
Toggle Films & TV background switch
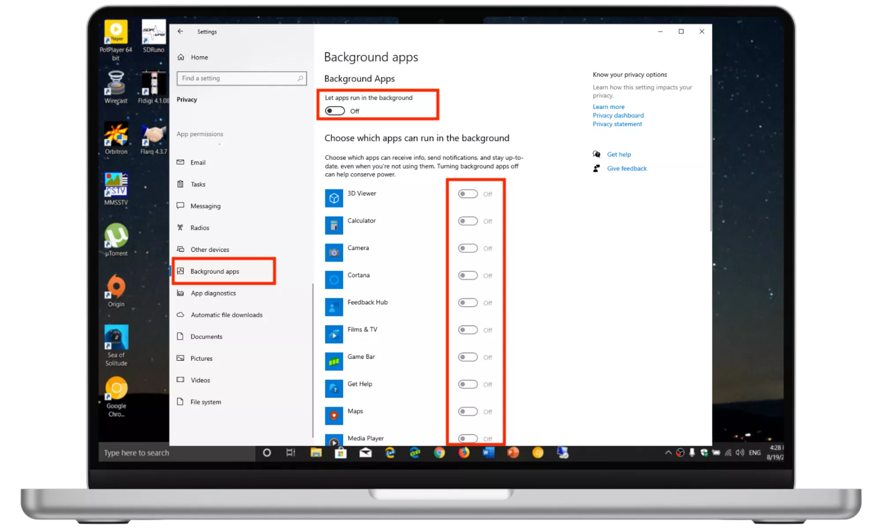468,330
